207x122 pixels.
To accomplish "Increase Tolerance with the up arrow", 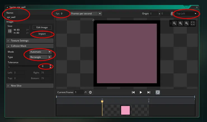I will click(50, 65).
